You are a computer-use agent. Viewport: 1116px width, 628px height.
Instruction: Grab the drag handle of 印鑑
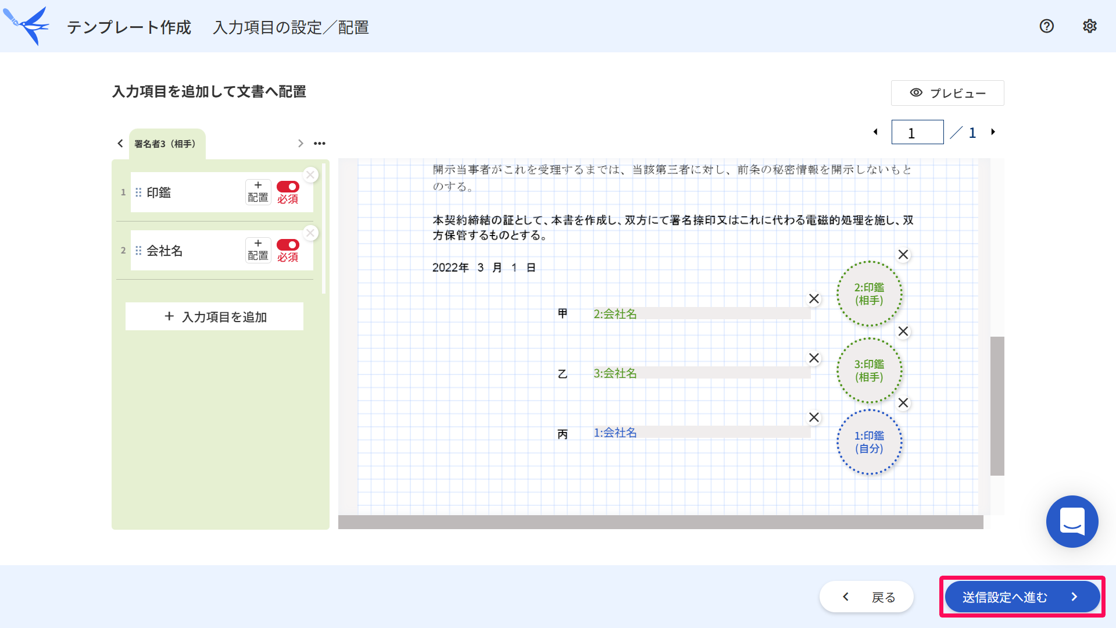pyautogui.click(x=138, y=192)
